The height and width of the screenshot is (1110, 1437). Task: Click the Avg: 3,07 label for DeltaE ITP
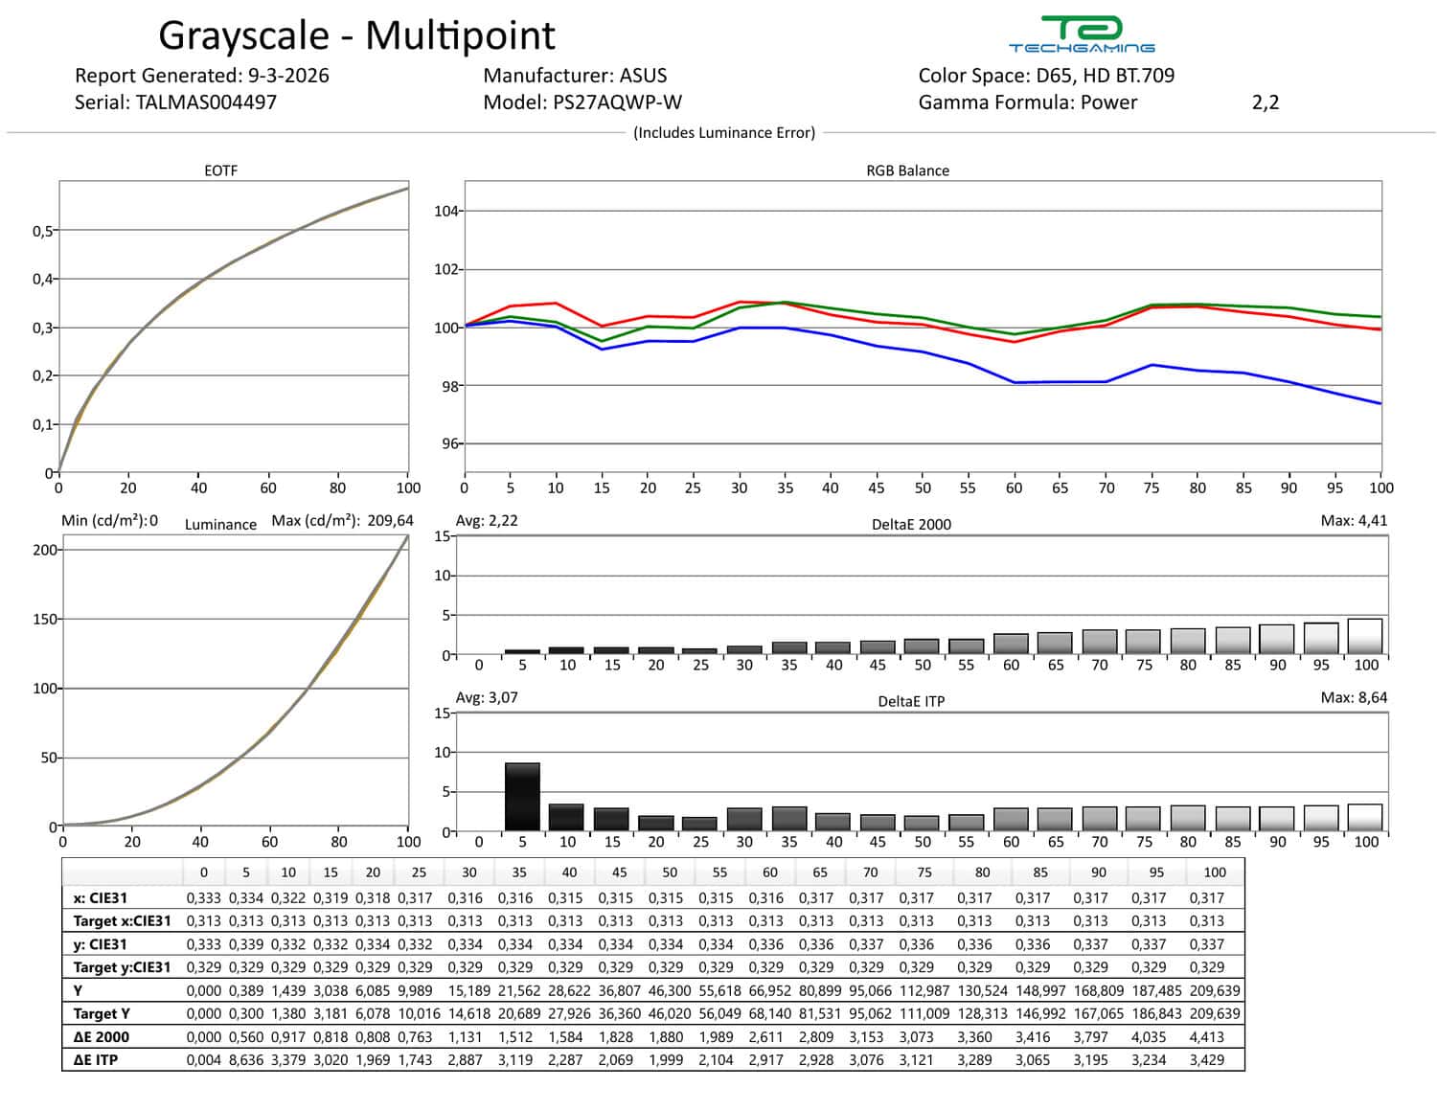click(x=487, y=697)
